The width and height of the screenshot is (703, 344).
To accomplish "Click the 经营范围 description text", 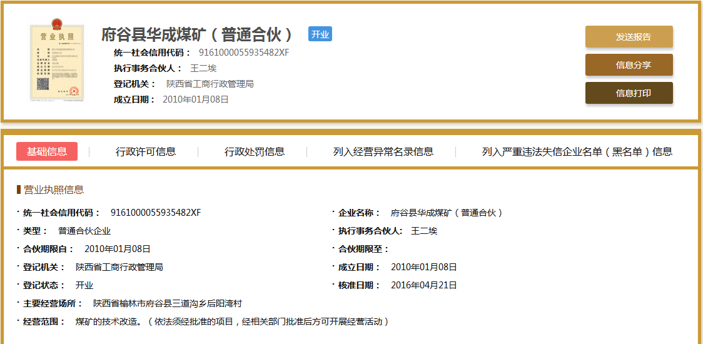I will [x=232, y=321].
